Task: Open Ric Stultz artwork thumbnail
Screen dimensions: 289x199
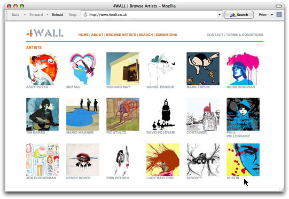Action: 123,114
